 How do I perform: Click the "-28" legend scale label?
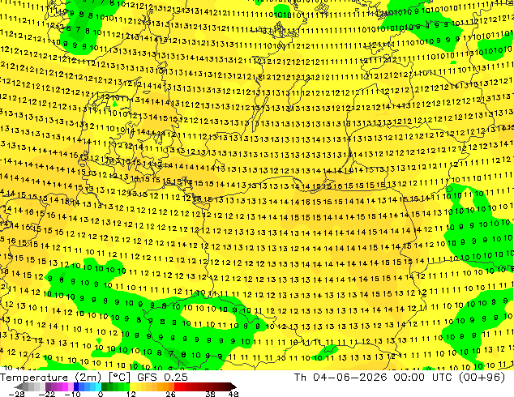point(16,395)
